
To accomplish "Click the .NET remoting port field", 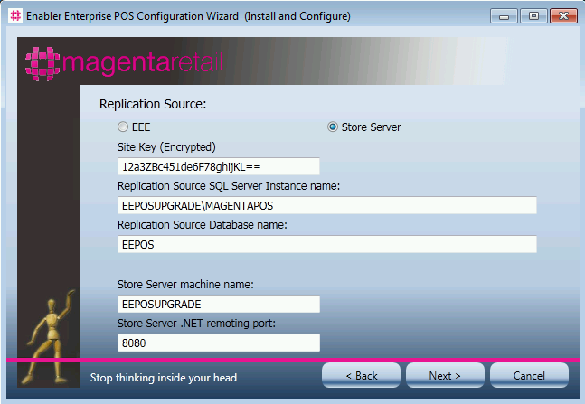I will [219, 343].
